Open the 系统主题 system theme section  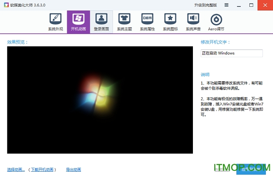click(124, 22)
